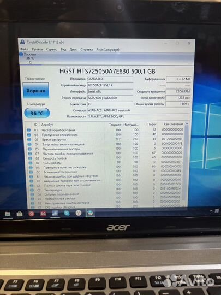Open File Explorer from the taskbar
This screenshot has width=221, height=295.
8,214
